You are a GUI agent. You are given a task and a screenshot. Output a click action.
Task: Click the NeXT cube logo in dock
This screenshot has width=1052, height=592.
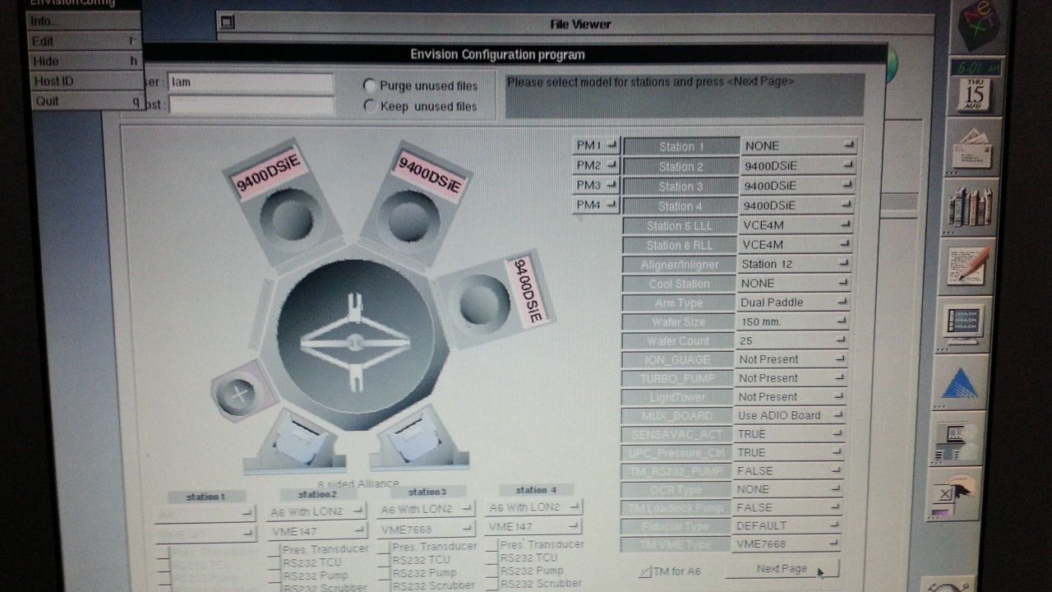[978, 25]
